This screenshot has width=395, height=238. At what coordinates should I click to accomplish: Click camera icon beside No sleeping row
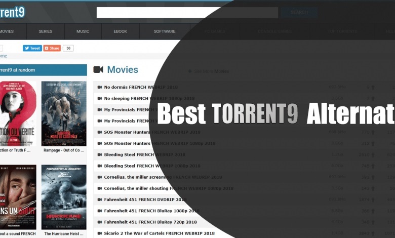point(100,98)
